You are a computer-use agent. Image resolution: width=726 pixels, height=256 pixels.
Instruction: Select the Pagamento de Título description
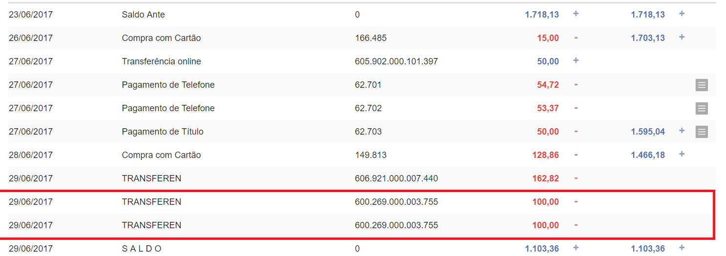tap(163, 132)
